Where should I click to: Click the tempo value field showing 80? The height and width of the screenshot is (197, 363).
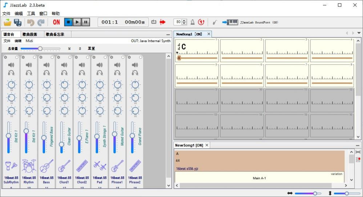[x=178, y=22]
